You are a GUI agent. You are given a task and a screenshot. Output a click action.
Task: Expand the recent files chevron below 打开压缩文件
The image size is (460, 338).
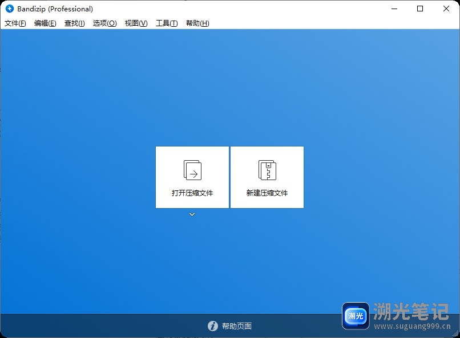(x=192, y=214)
